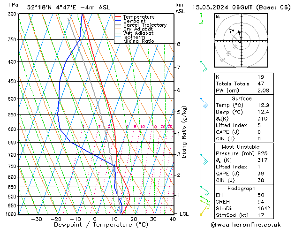The height and width of the screenshot is (228, 295).
Task: Click the cyan wind barb at 700 hPa
Action: (x=204, y=159)
